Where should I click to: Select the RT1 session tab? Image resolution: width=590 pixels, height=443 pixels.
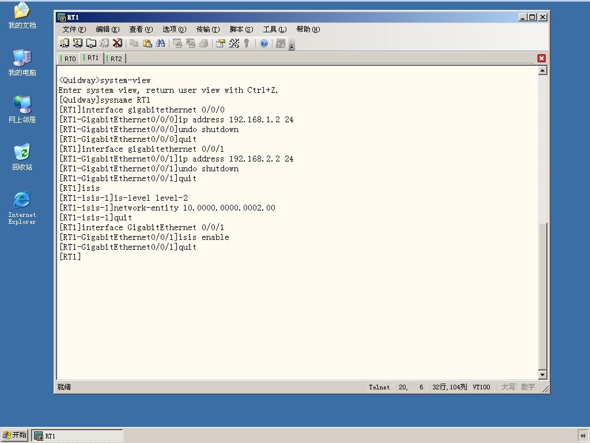[x=92, y=58]
